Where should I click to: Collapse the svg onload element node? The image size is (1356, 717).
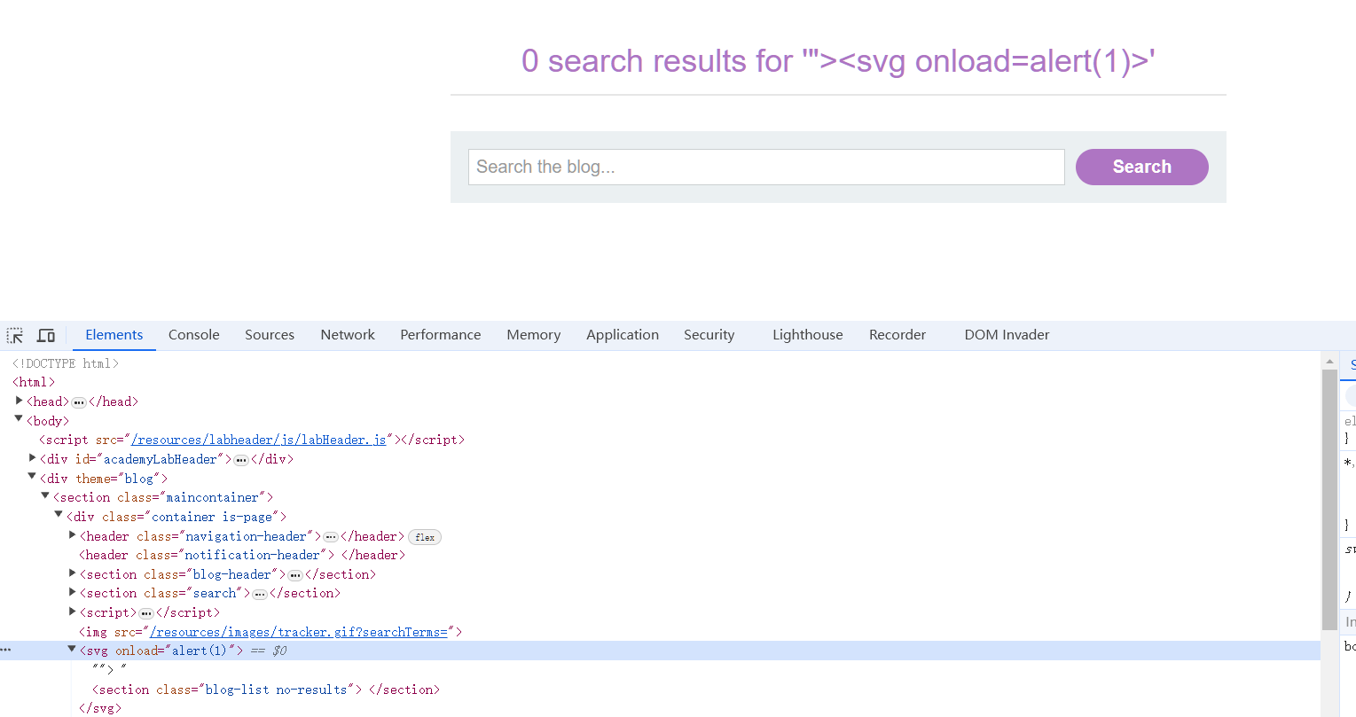[x=72, y=650]
